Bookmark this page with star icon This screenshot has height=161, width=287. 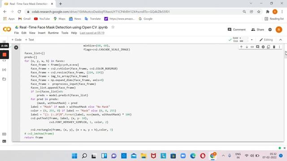[259, 12]
